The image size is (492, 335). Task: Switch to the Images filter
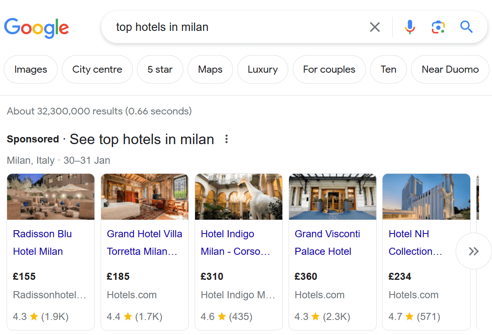(30, 69)
